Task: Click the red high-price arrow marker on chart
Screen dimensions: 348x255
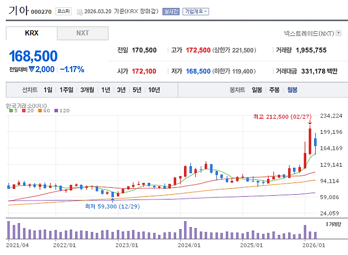Action: 309,123
